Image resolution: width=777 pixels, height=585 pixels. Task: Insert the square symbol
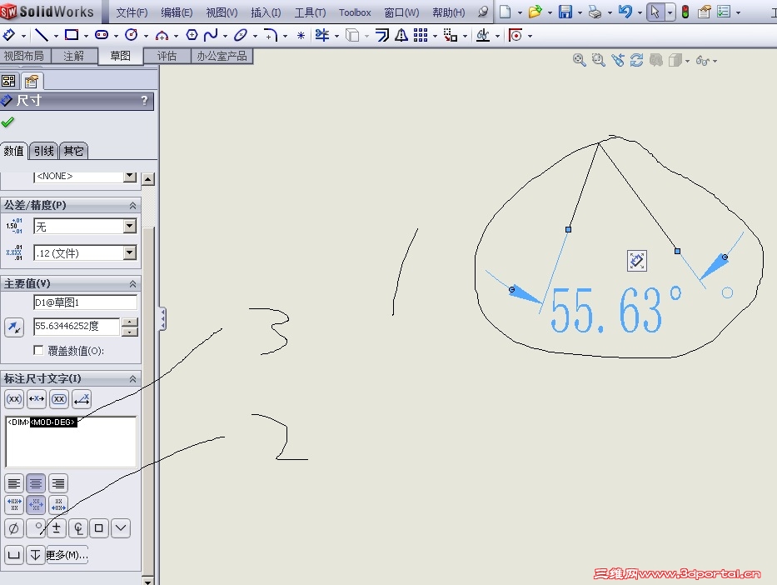pos(99,528)
